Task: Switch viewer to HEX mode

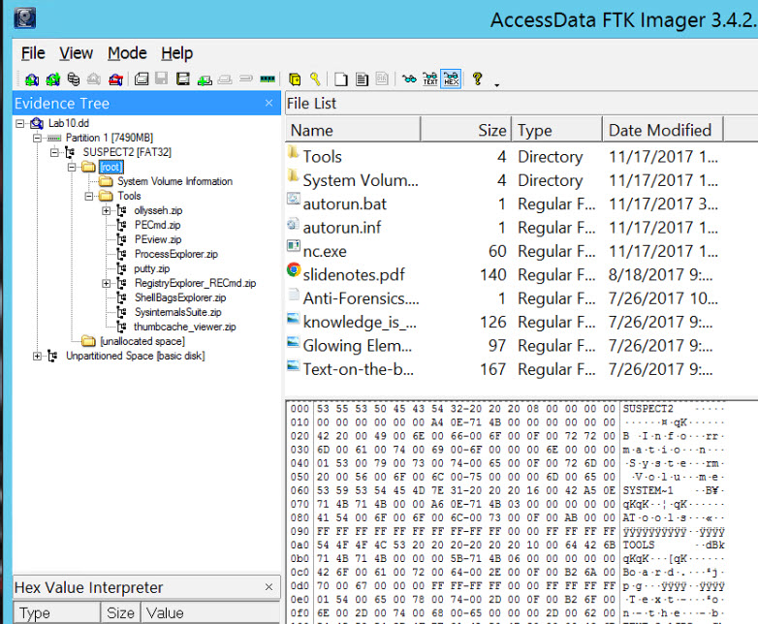Action: click(451, 79)
